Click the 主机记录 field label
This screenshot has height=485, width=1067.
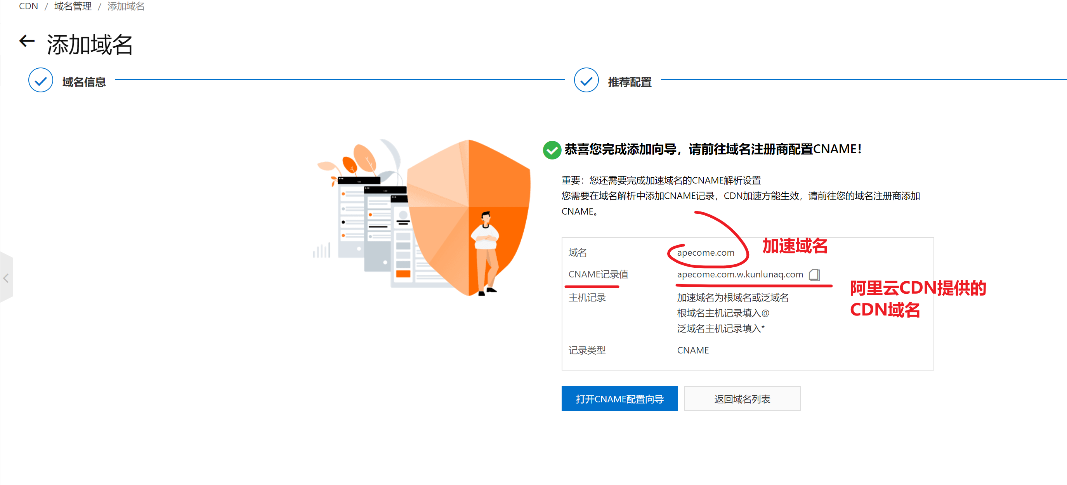587,298
